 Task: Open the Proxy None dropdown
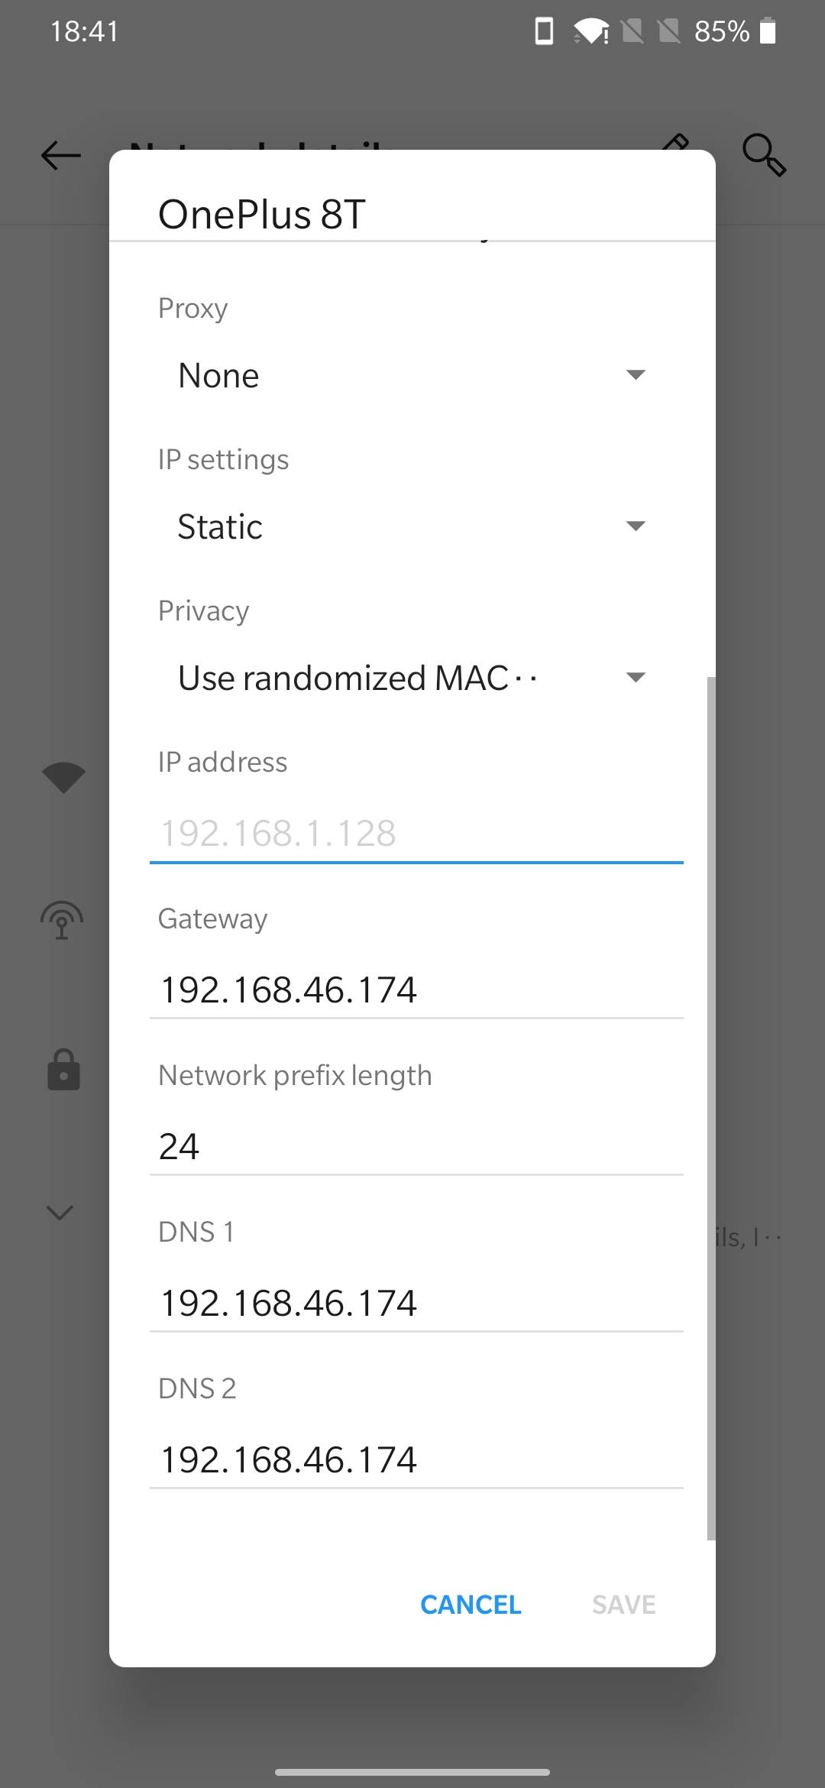(412, 375)
